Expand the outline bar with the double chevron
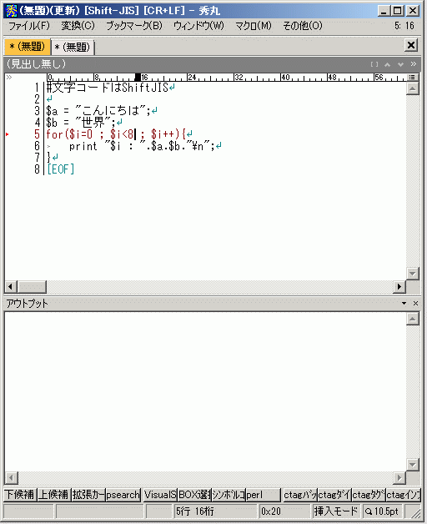The image size is (427, 524). (x=414, y=63)
